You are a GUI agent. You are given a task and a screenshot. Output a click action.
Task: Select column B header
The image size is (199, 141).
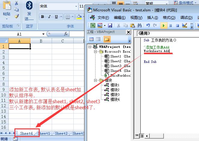tap(41, 41)
